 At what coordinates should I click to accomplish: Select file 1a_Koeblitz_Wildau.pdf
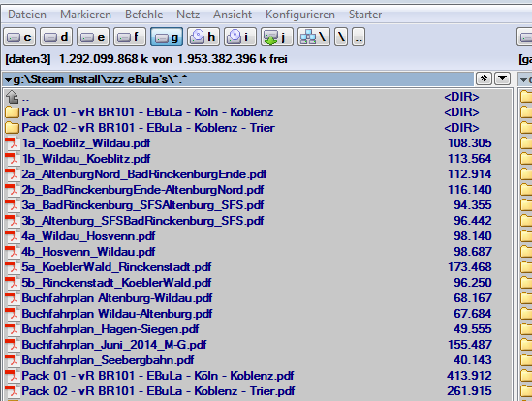(x=86, y=143)
